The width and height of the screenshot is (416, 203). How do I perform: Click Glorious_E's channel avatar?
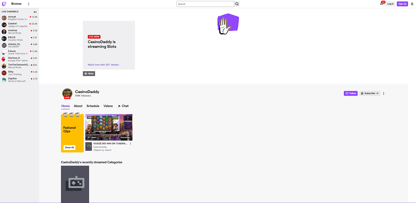click(4, 59)
